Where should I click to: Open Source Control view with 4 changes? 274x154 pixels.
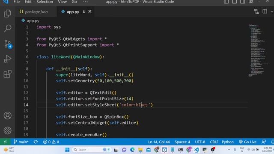8,44
